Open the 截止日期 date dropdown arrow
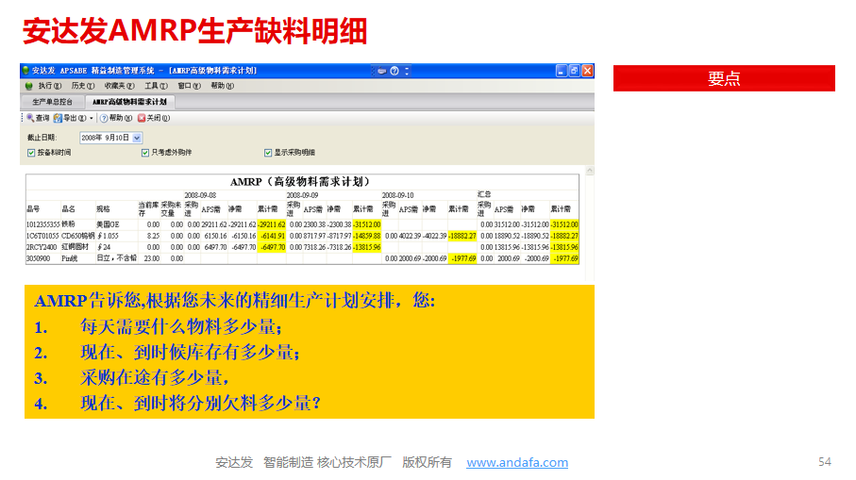The height and width of the screenshot is (480, 856). tap(137, 138)
